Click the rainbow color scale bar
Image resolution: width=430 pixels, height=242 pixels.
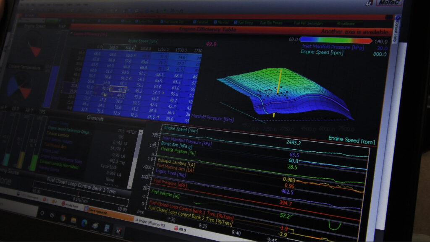(x=336, y=40)
